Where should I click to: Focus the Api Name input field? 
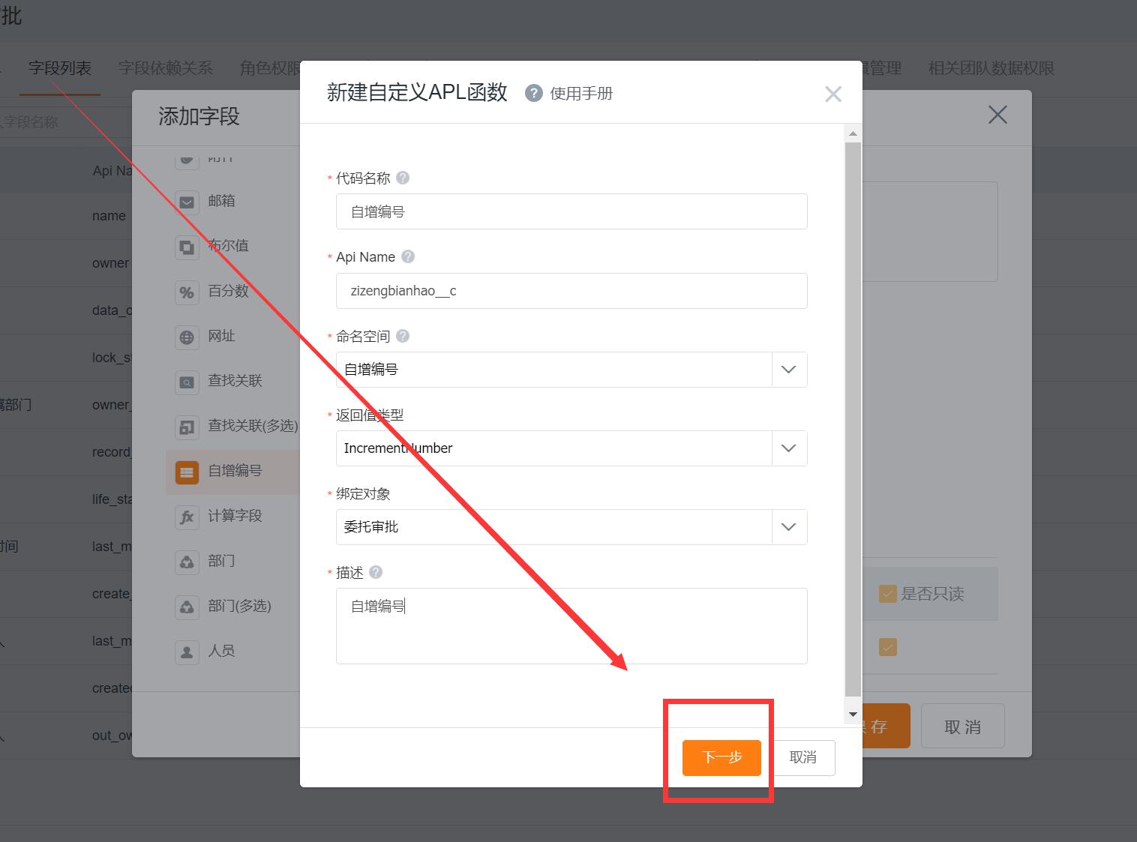click(571, 291)
